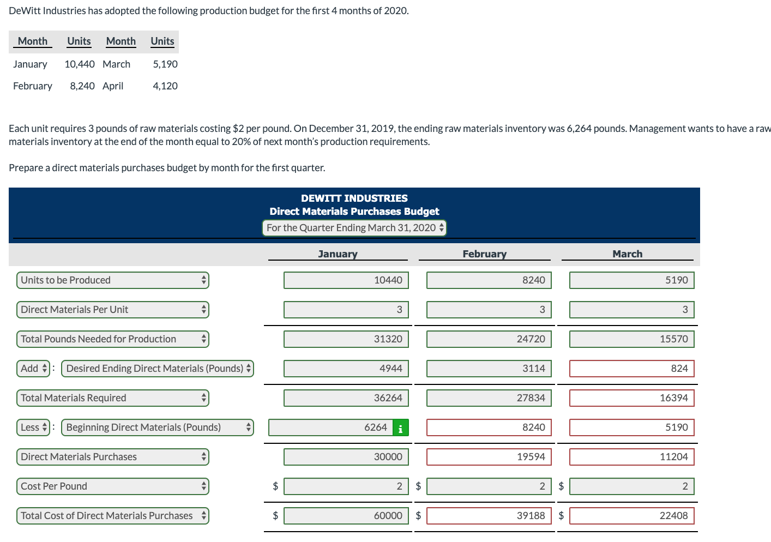Open the 'Units to be Produced' dropdown

coord(113,280)
